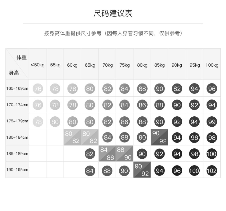Click size 92 in the 170-174cm row
The image size is (226, 211).
point(195,105)
